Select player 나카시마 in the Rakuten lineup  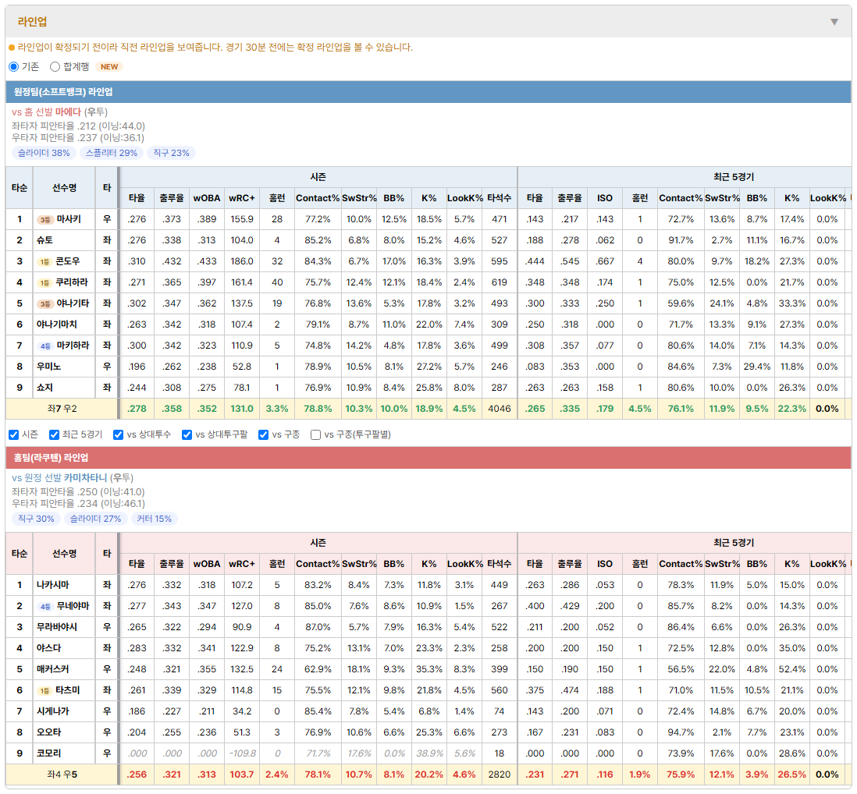coord(53,585)
